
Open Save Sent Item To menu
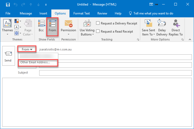click(x=148, y=28)
